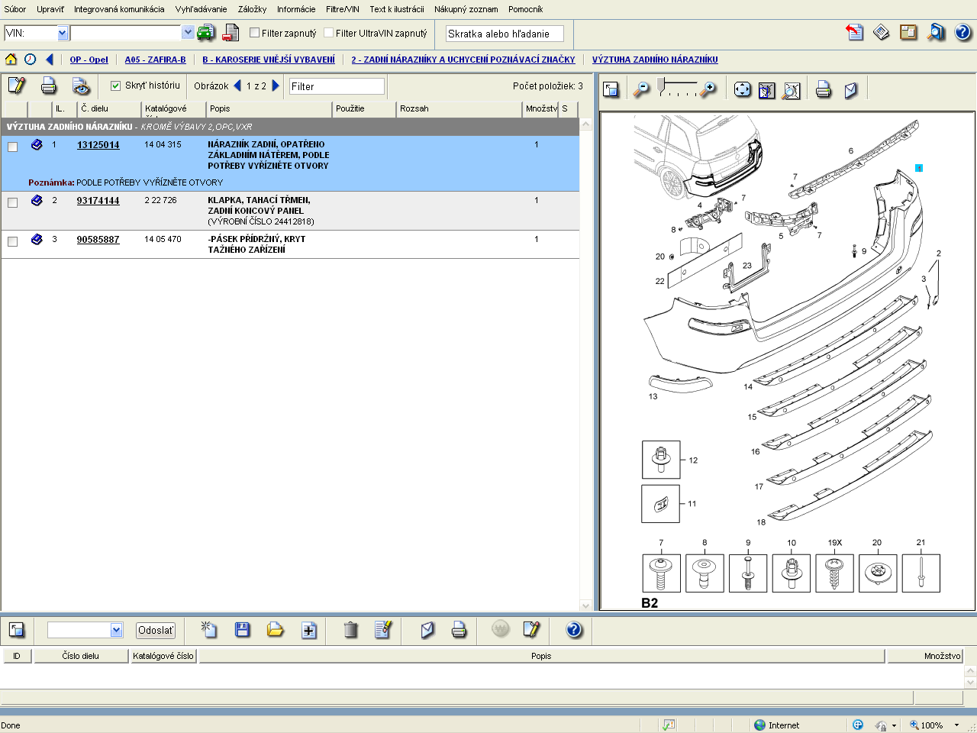Viewport: 977px width, 733px height.
Task: Click the trash can icon in shopping list toolbar
Action: click(350, 630)
